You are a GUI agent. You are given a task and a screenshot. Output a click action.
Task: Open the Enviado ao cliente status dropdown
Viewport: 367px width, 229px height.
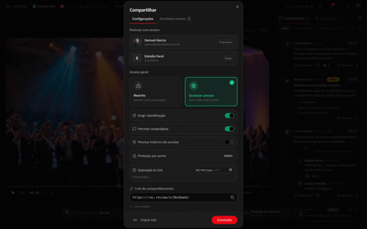267,213
